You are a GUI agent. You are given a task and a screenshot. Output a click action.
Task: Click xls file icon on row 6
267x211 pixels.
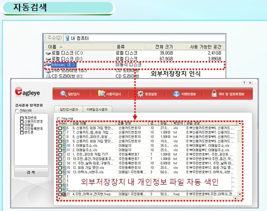[64, 128]
